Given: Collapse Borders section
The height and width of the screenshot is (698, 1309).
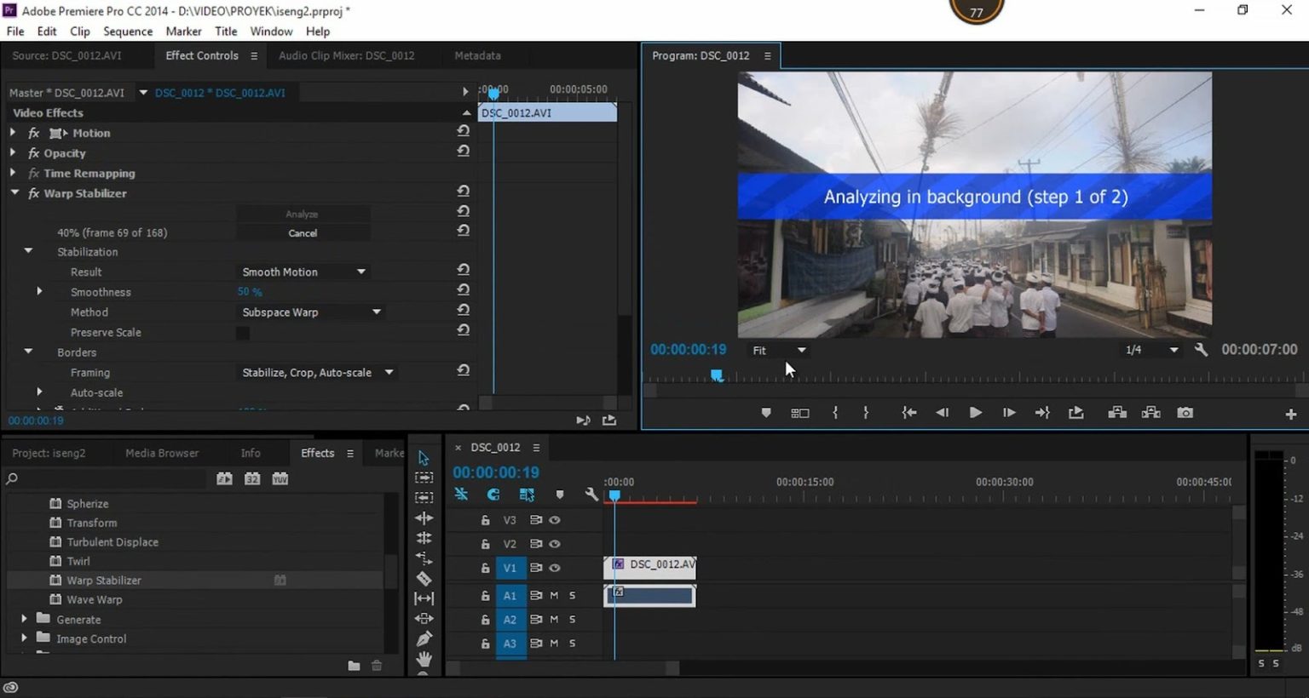Looking at the screenshot, I should tap(28, 351).
